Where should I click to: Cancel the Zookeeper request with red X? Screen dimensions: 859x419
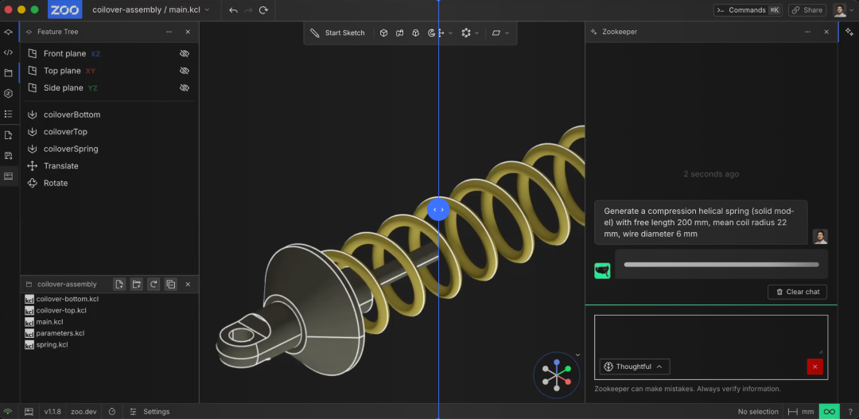(814, 367)
